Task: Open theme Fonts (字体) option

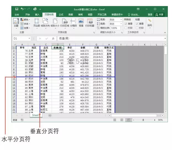Action: point(25,24)
